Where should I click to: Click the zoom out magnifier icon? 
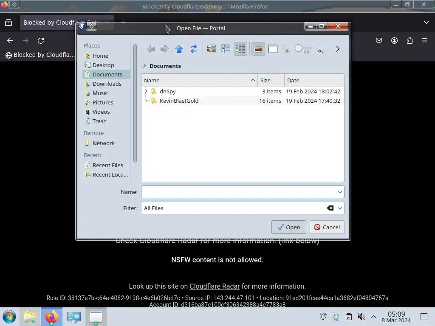coord(287,49)
